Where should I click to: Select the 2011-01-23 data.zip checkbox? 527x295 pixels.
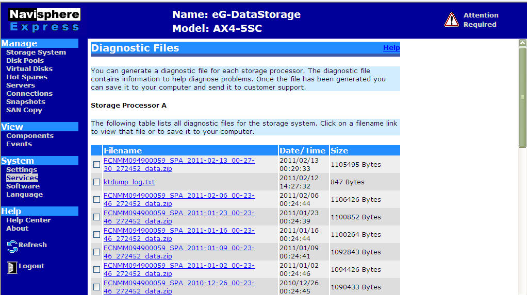click(97, 217)
